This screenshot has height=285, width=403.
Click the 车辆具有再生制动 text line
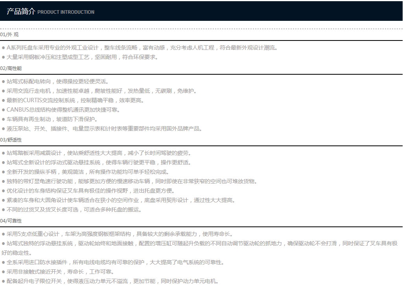tap(52, 119)
